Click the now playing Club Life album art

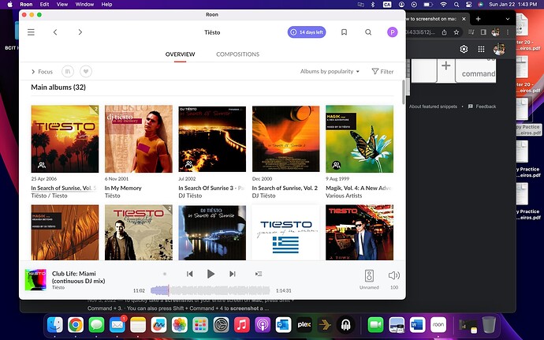tap(35, 280)
